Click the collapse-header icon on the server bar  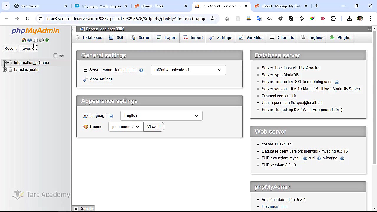click(x=369, y=29)
